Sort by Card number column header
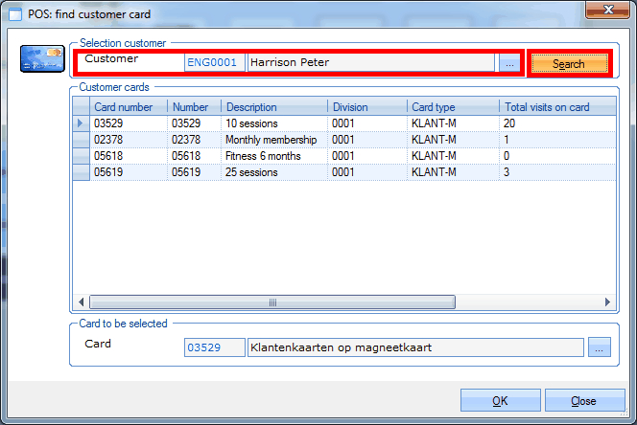The width and height of the screenshot is (637, 425). pos(129,107)
